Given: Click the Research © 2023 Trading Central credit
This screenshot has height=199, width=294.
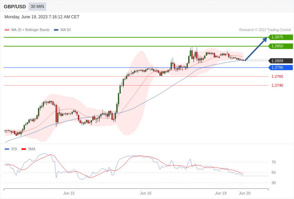Looking at the screenshot, I should [x=265, y=30].
